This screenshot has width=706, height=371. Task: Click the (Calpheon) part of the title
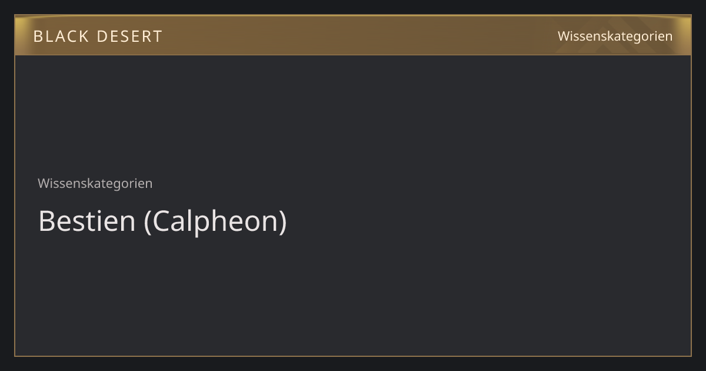pos(215,222)
